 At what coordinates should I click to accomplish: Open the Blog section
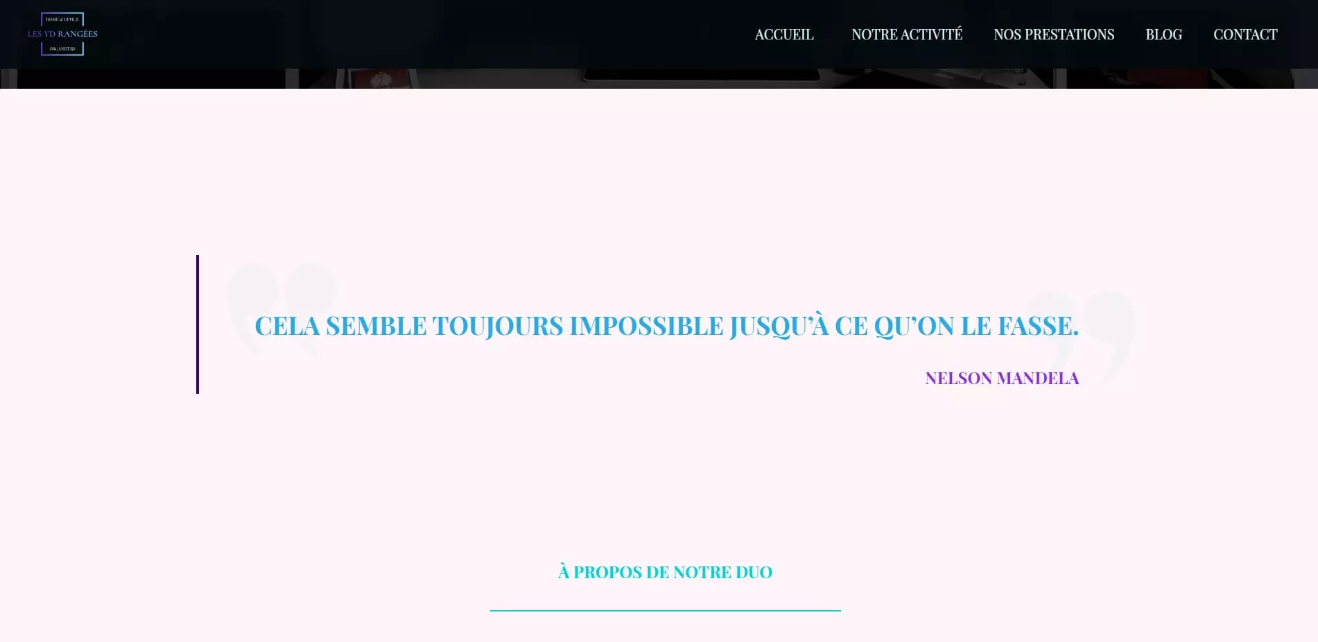coord(1163,35)
